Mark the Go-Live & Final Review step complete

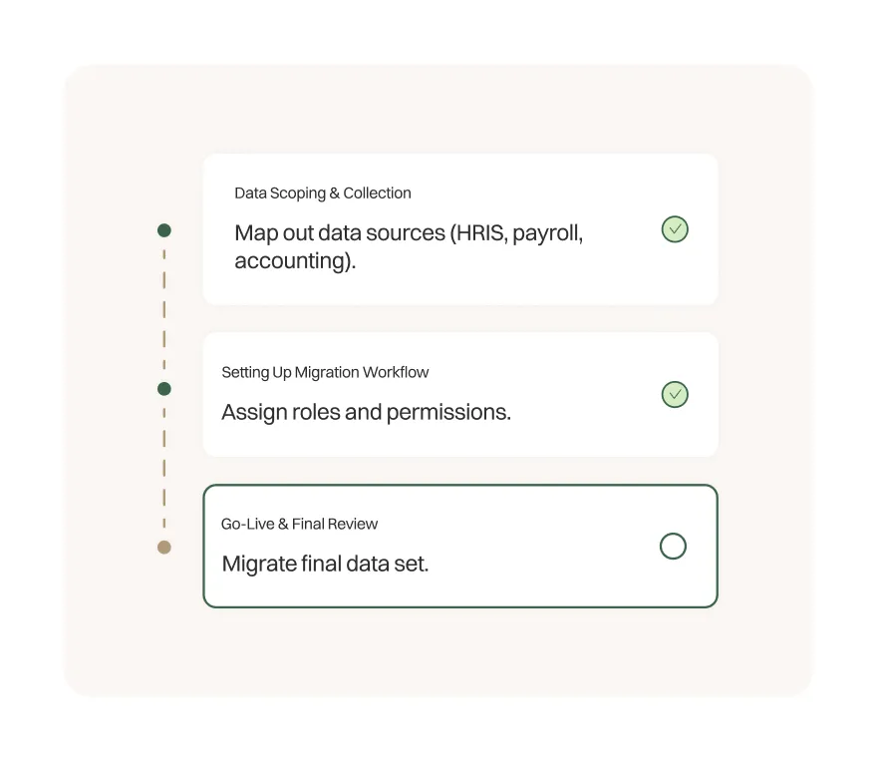point(674,546)
